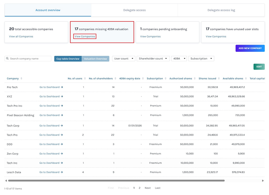This screenshot has height=195, width=269.
Task: Sort by Subscription column icon
Action: pyautogui.click(x=165, y=78)
